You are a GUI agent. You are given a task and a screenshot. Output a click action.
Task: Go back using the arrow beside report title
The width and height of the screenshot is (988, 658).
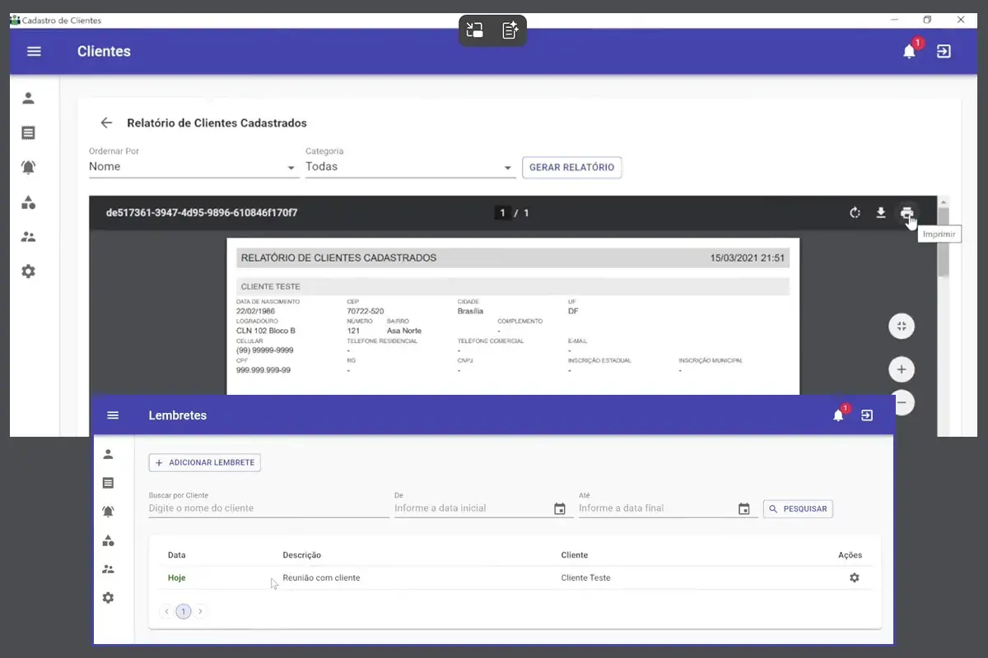pyautogui.click(x=106, y=123)
